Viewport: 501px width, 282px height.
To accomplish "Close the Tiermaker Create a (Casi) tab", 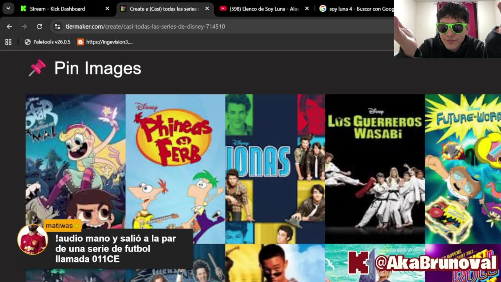I will point(207,9).
